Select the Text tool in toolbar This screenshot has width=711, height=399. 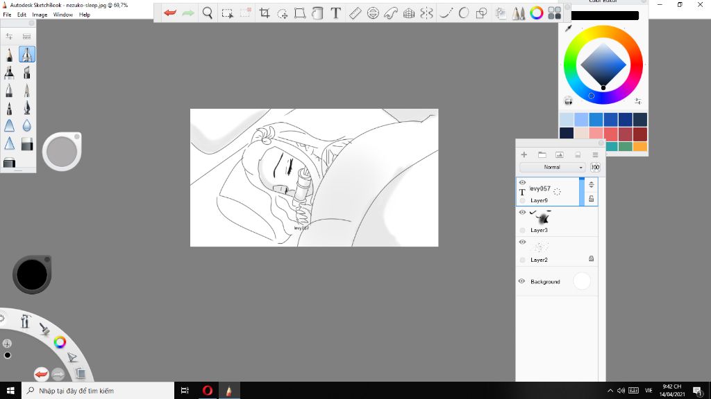(x=335, y=12)
